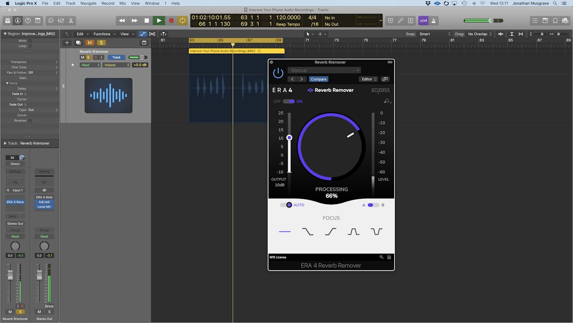Open the List Editors icon
Screen dimensions: 573x323
click(x=535, y=20)
